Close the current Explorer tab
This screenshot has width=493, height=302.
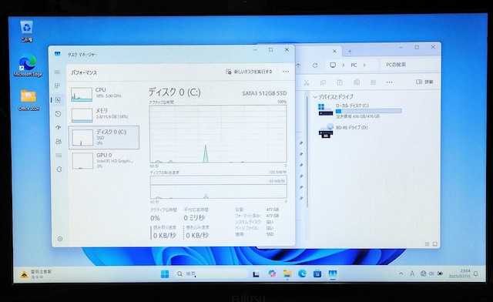tap(334, 51)
